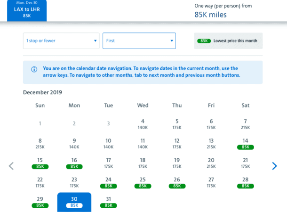Go to previous month with left arrow
This screenshot has width=287, height=220.
click(x=12, y=166)
